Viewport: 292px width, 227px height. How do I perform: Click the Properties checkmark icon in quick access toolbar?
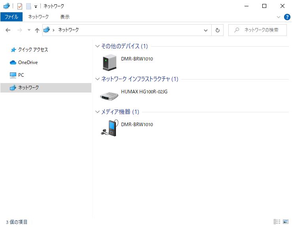19,6
